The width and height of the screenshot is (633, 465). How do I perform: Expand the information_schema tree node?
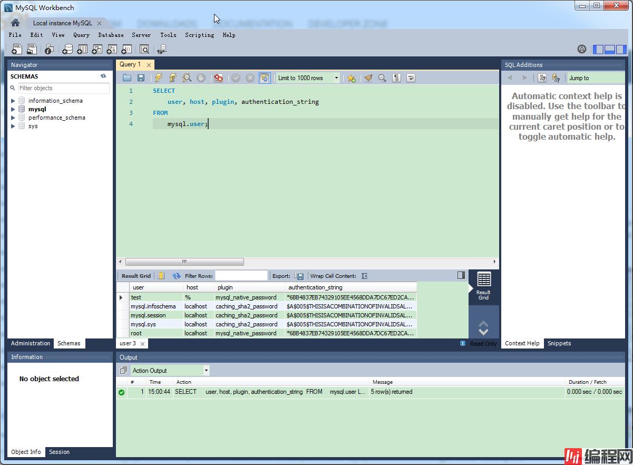pos(13,101)
